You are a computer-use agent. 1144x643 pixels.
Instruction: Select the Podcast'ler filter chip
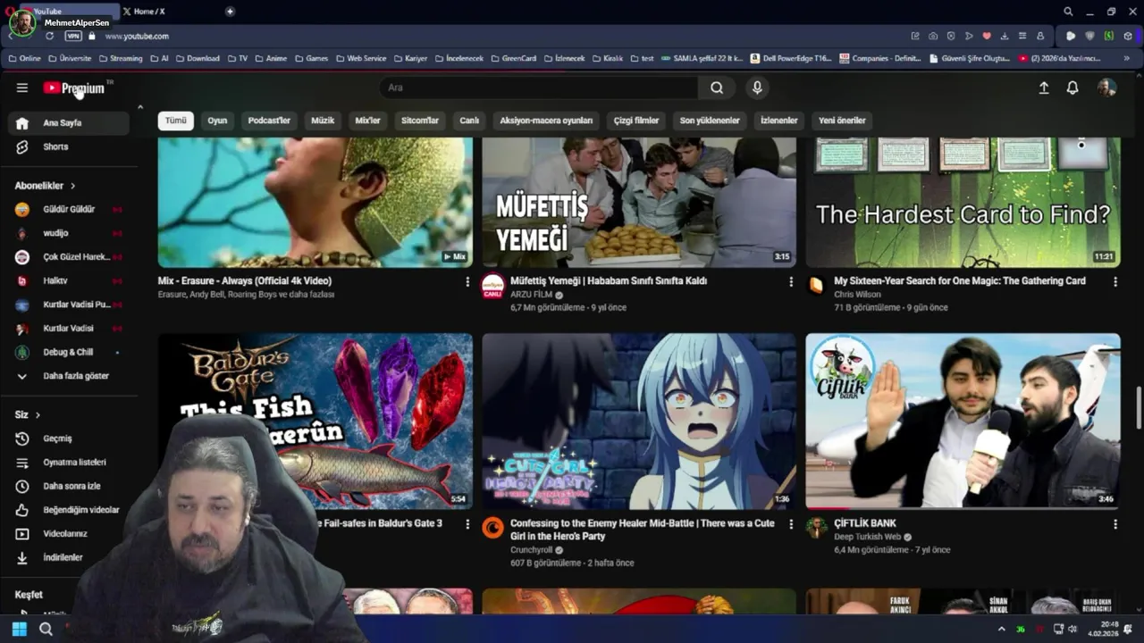click(269, 121)
